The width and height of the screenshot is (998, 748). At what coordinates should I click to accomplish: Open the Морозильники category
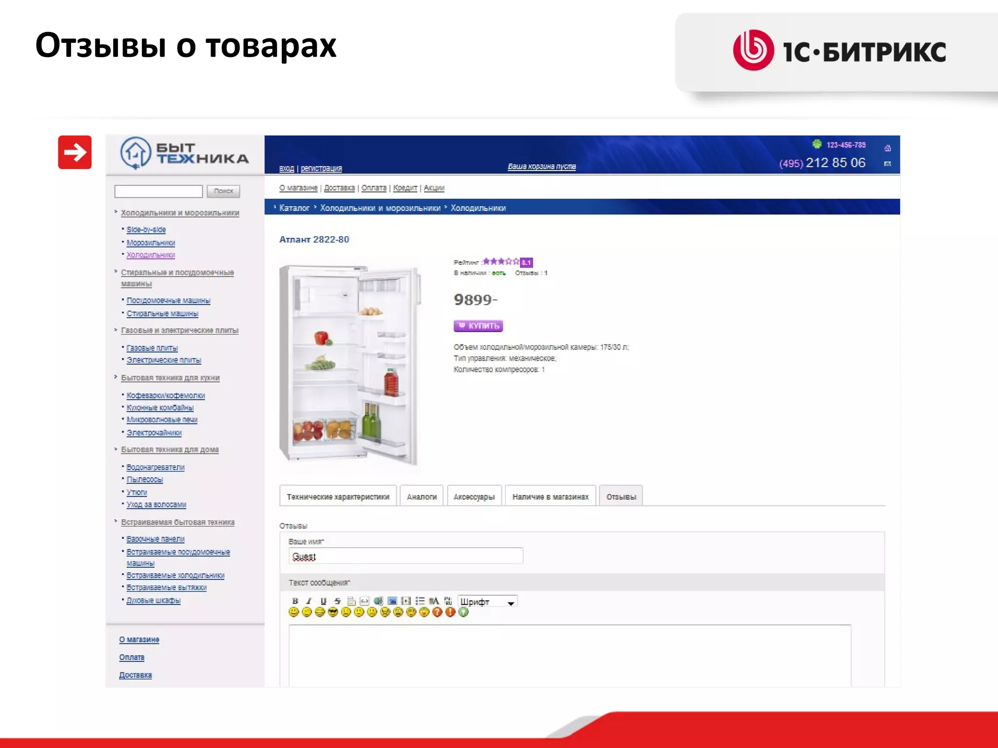coord(151,243)
